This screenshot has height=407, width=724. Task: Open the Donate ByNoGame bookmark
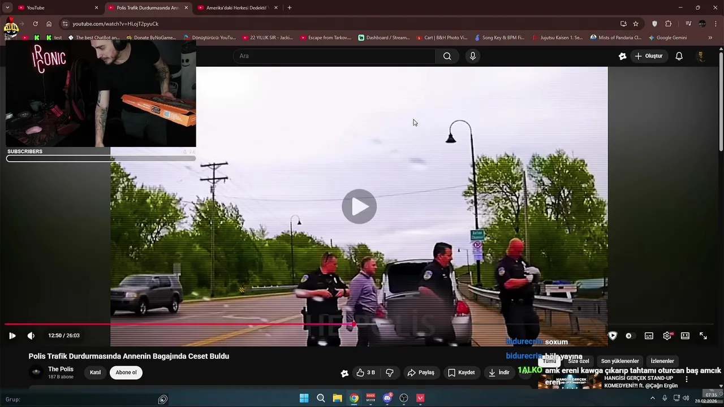[x=151, y=38]
